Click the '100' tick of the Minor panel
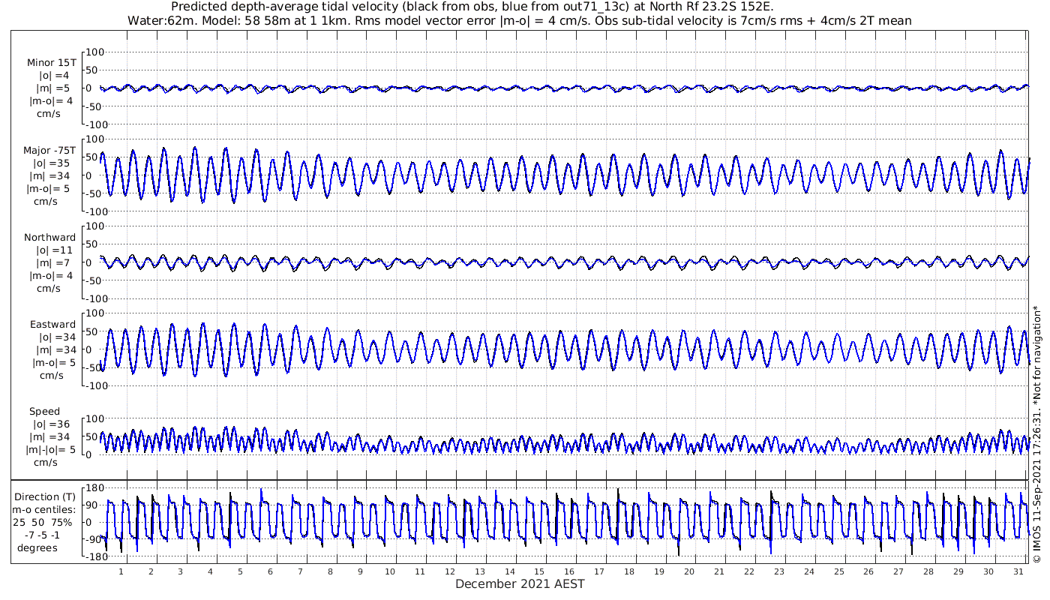The image size is (1050, 600). pos(94,52)
